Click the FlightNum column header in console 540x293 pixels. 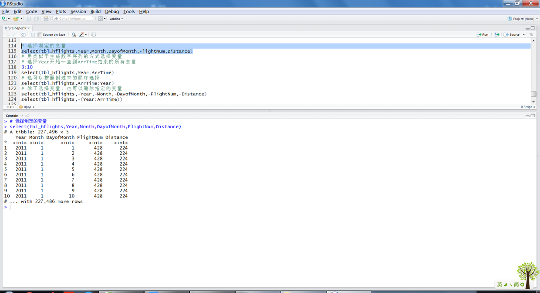click(90, 137)
